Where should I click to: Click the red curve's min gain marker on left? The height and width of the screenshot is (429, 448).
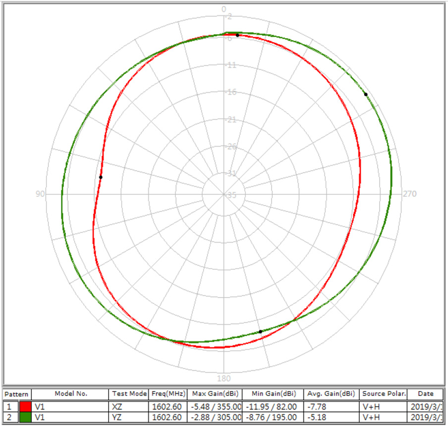[x=101, y=177]
